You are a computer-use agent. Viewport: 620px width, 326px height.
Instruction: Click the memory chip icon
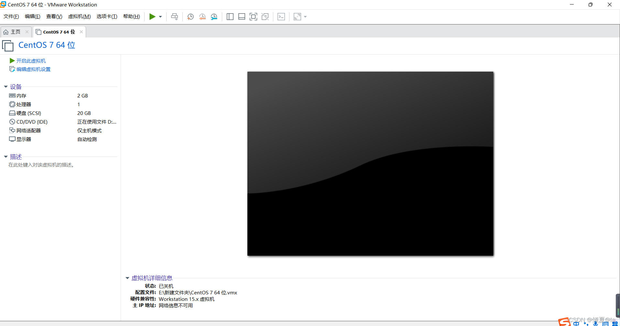coord(12,96)
